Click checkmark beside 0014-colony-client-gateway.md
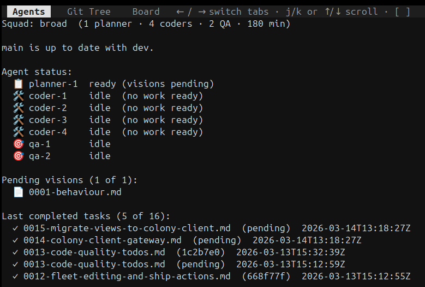The width and height of the screenshot is (425, 287). 15,240
